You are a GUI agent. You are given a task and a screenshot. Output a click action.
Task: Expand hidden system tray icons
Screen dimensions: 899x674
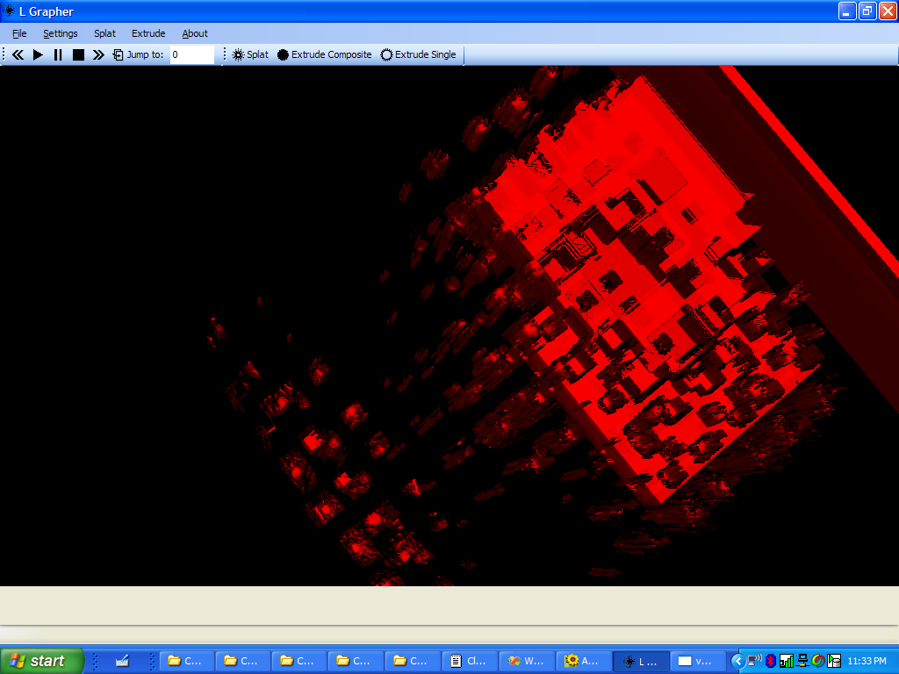click(x=738, y=661)
